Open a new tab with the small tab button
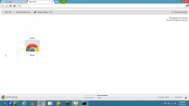The image size is (189, 106). [57, 2]
